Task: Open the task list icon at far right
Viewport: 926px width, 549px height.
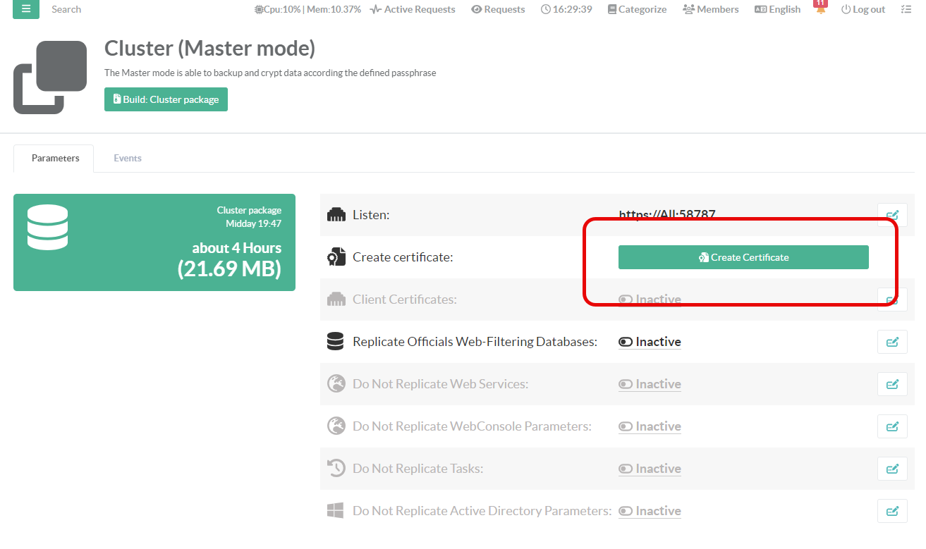Action: tap(906, 9)
